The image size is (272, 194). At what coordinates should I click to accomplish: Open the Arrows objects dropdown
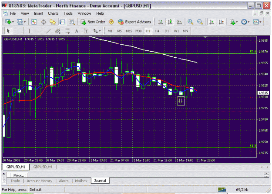click(97, 31)
